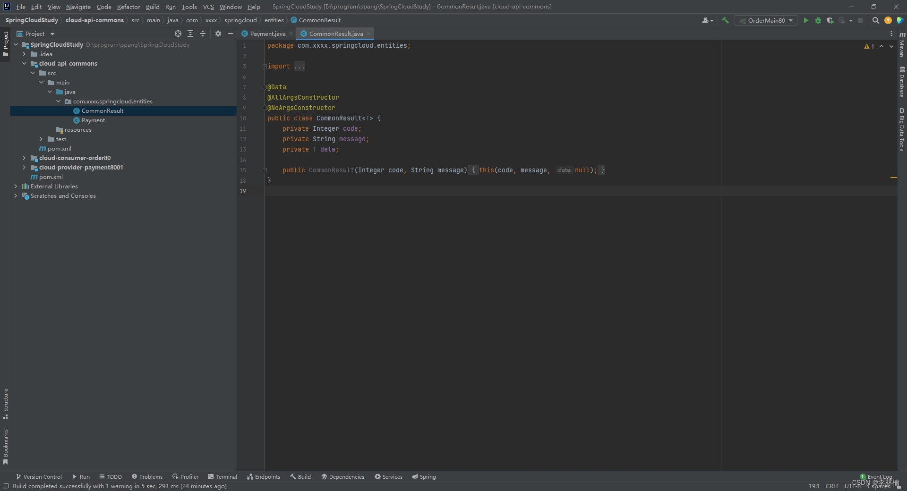Open the Maven tool window
Screen dimensions: 907x491
pyautogui.click(x=902, y=45)
